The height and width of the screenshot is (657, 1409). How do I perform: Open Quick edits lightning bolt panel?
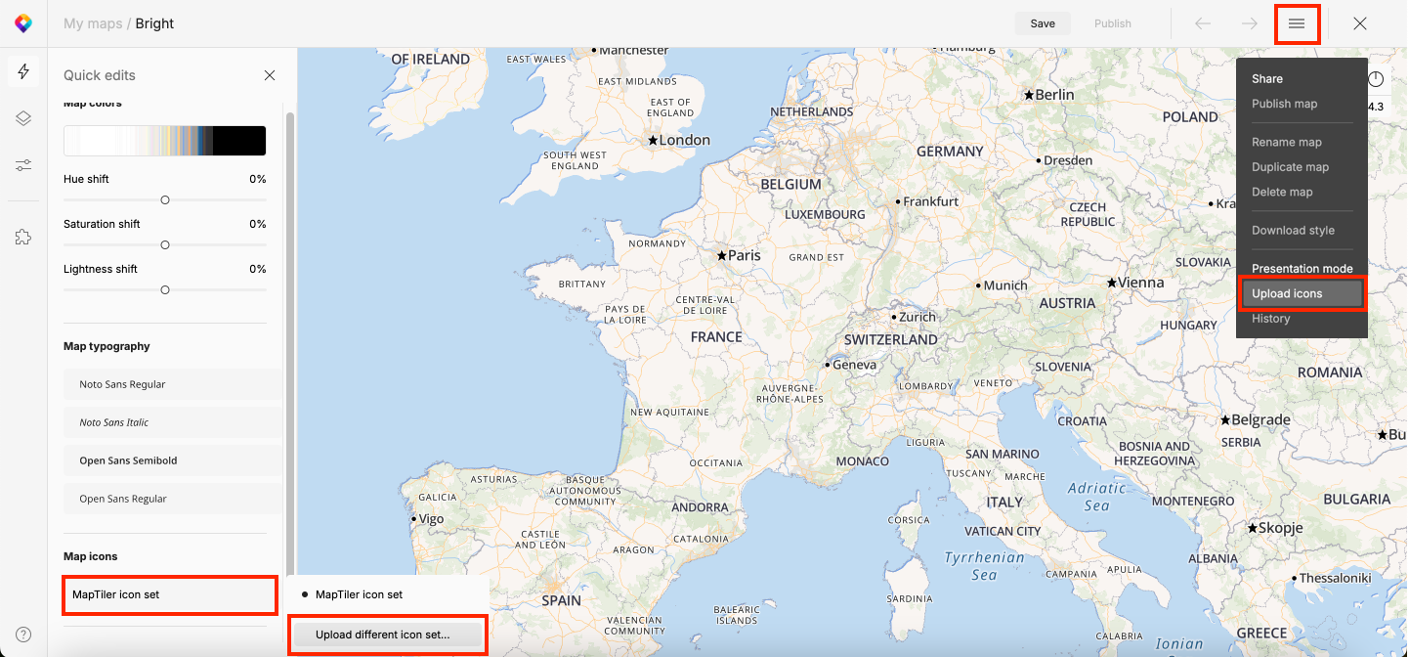click(23, 71)
